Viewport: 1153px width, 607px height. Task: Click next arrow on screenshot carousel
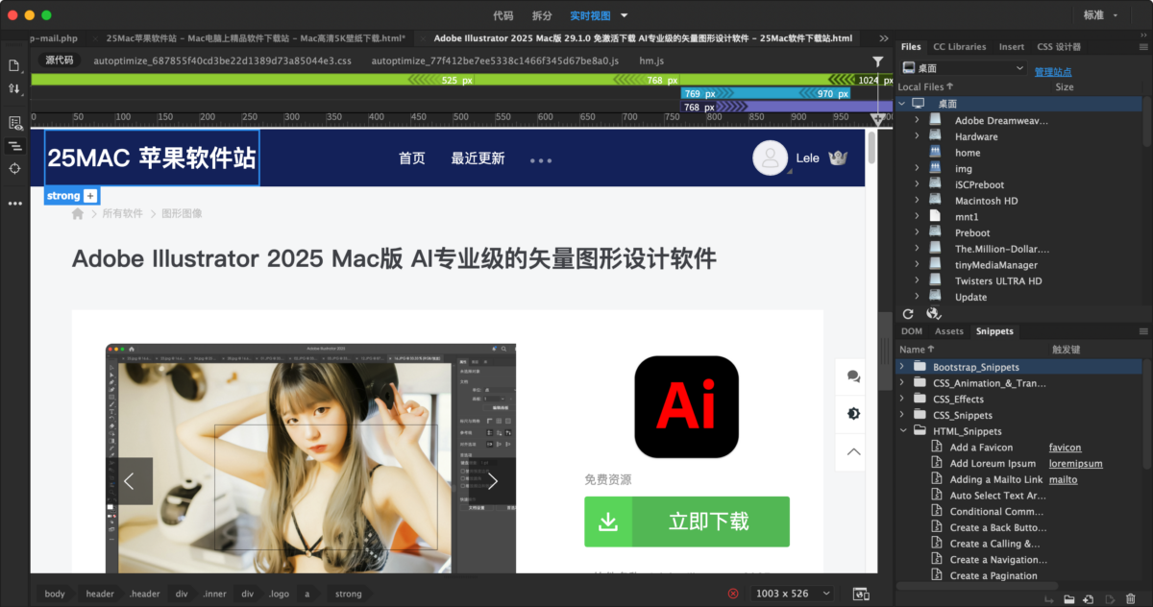(x=493, y=481)
